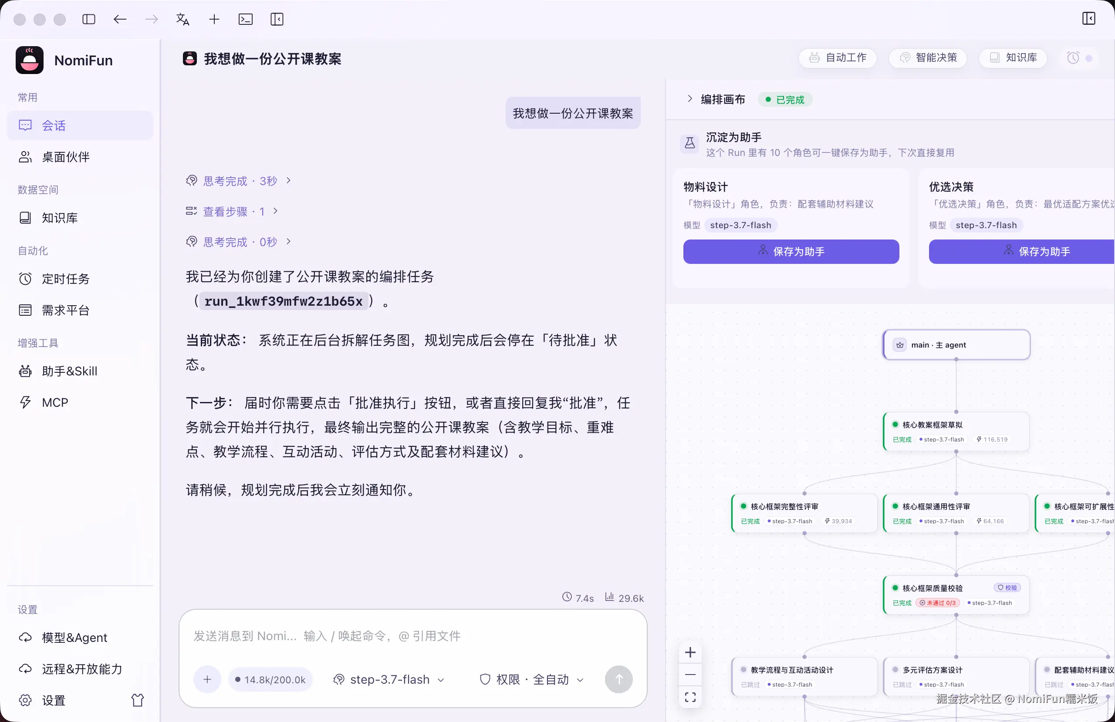Create new item with top plus icon
This screenshot has width=1115, height=722.
click(214, 19)
